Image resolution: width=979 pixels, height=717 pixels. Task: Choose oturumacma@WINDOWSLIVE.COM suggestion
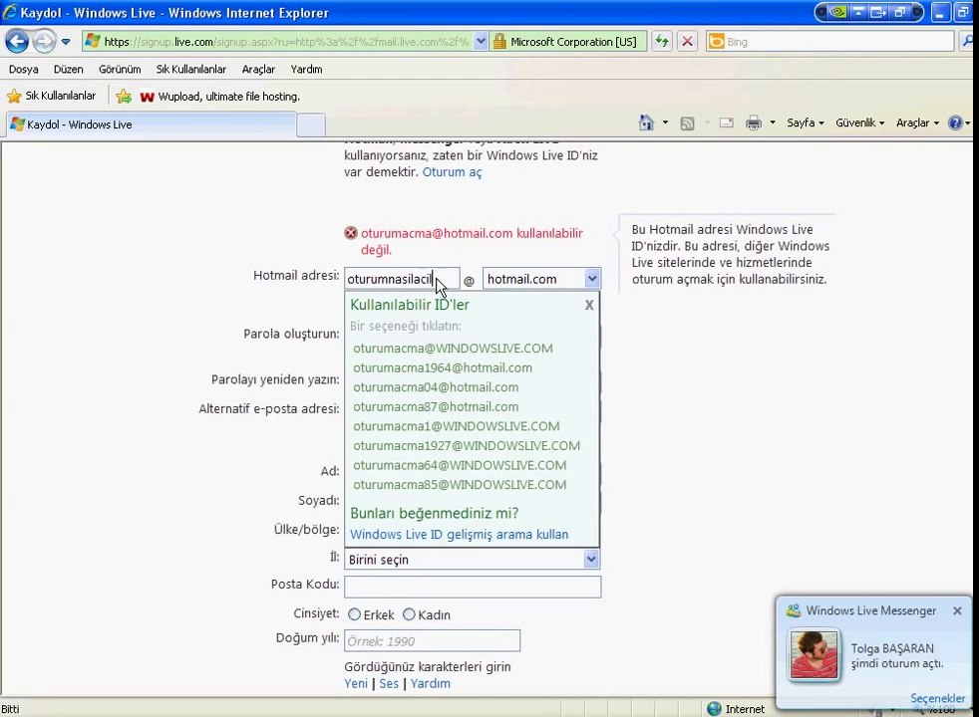(453, 349)
